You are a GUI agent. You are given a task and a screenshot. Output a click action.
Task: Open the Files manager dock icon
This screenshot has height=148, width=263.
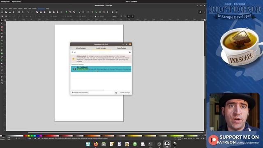[x=104, y=144]
